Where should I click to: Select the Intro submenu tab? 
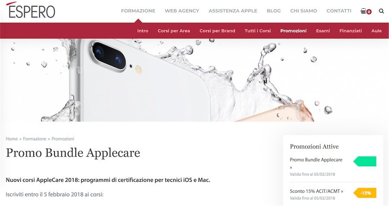click(x=143, y=31)
